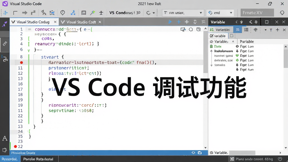The image size is (288, 162).
Task: Click the white plus icon above the editor
Action: [x=187, y=22]
